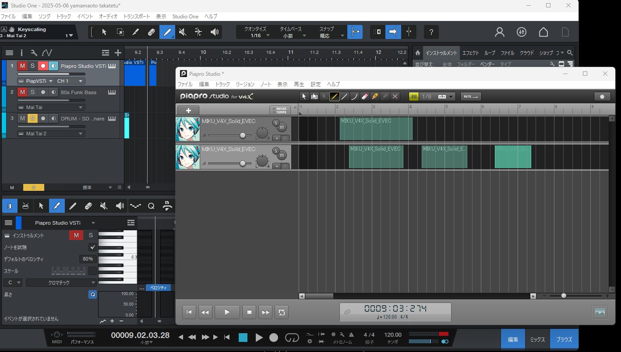Switch to the エフェクト browser tab
The height and width of the screenshot is (352, 621).
pyautogui.click(x=471, y=53)
